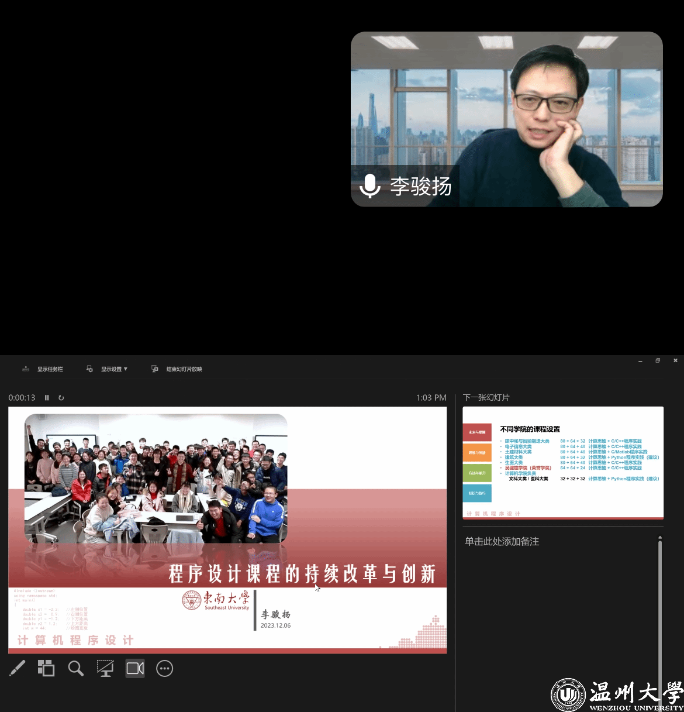Click the 显示任务栏 taskbar icon
The image size is (684, 712).
[x=26, y=369]
